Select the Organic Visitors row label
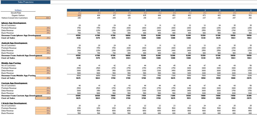This screenshot has height=115, width=257. click(x=18, y=15)
